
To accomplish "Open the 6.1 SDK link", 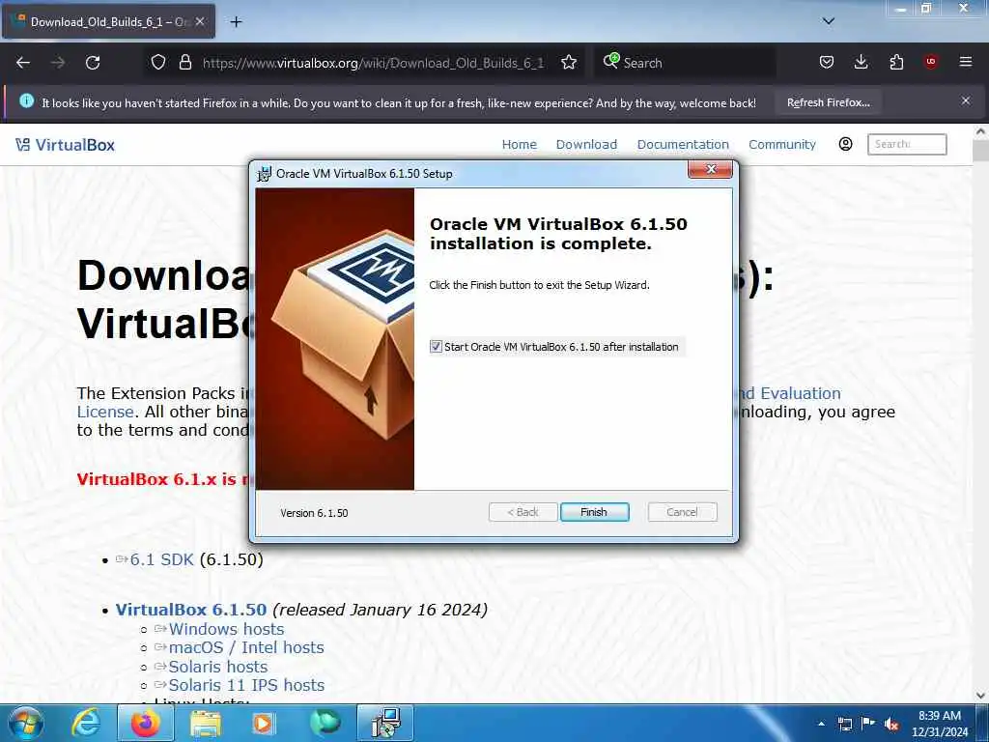I will coord(161,559).
